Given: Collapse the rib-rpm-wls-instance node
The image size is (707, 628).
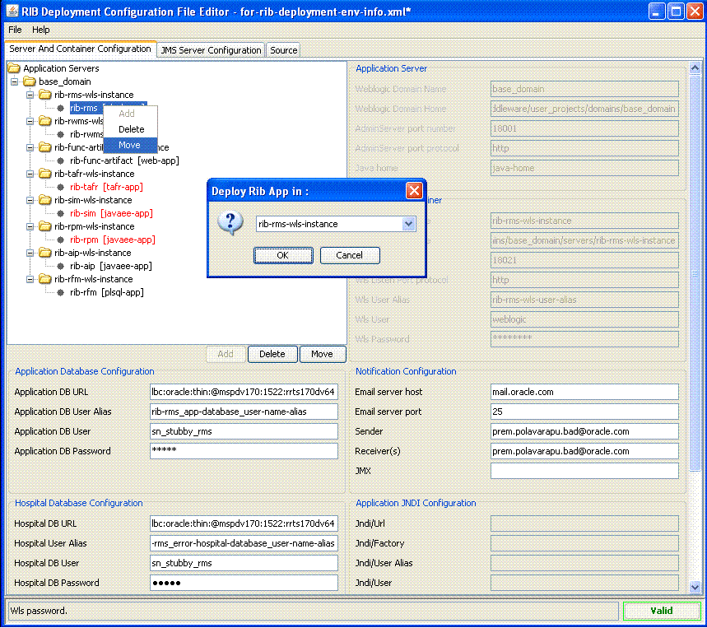Looking at the screenshot, I should pyautogui.click(x=30, y=226).
